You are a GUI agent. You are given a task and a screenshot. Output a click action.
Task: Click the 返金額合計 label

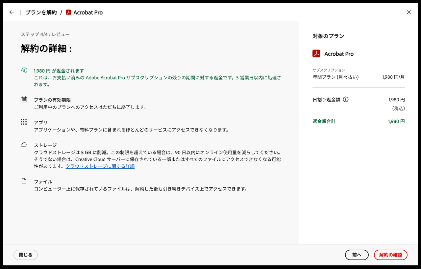point(324,121)
